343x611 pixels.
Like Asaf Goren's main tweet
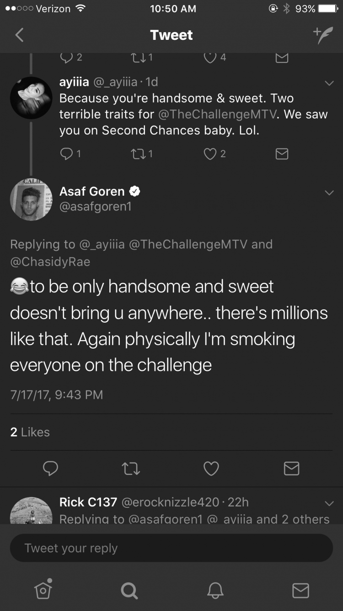211,468
